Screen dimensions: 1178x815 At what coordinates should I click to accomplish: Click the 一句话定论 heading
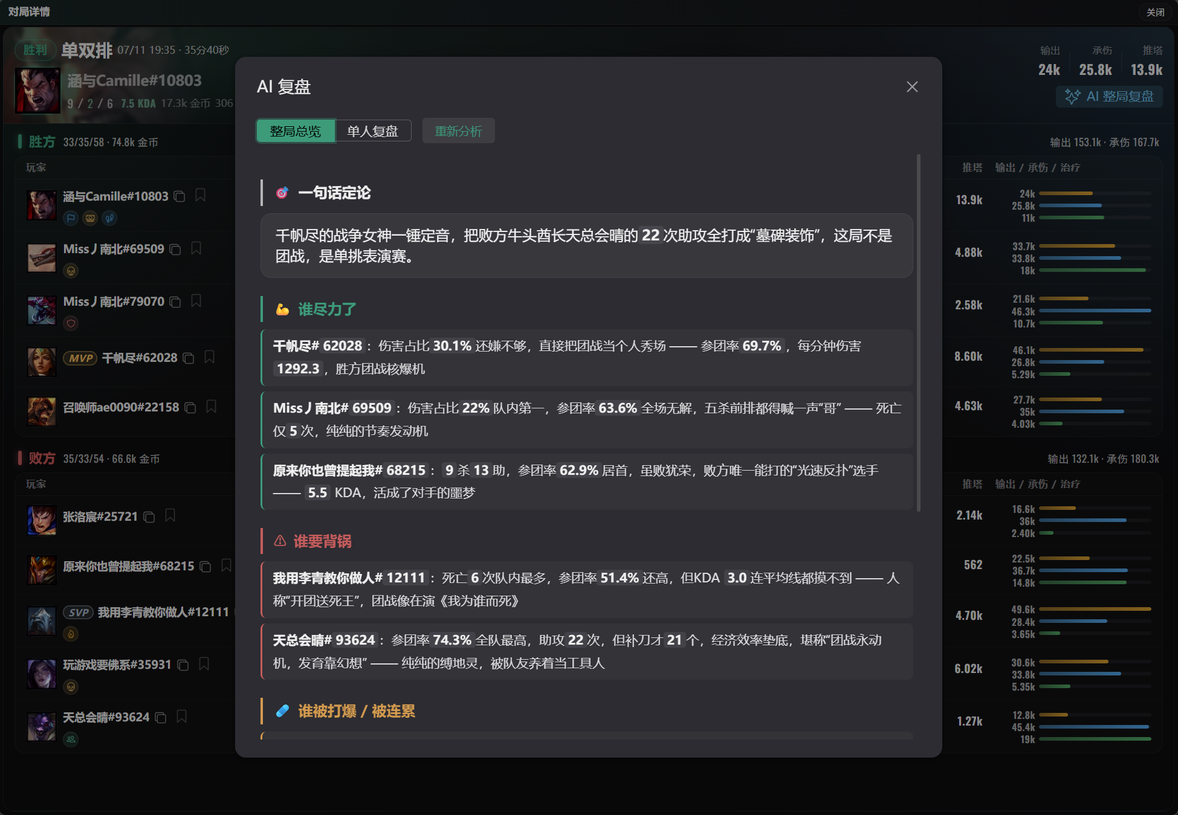pyautogui.click(x=334, y=193)
